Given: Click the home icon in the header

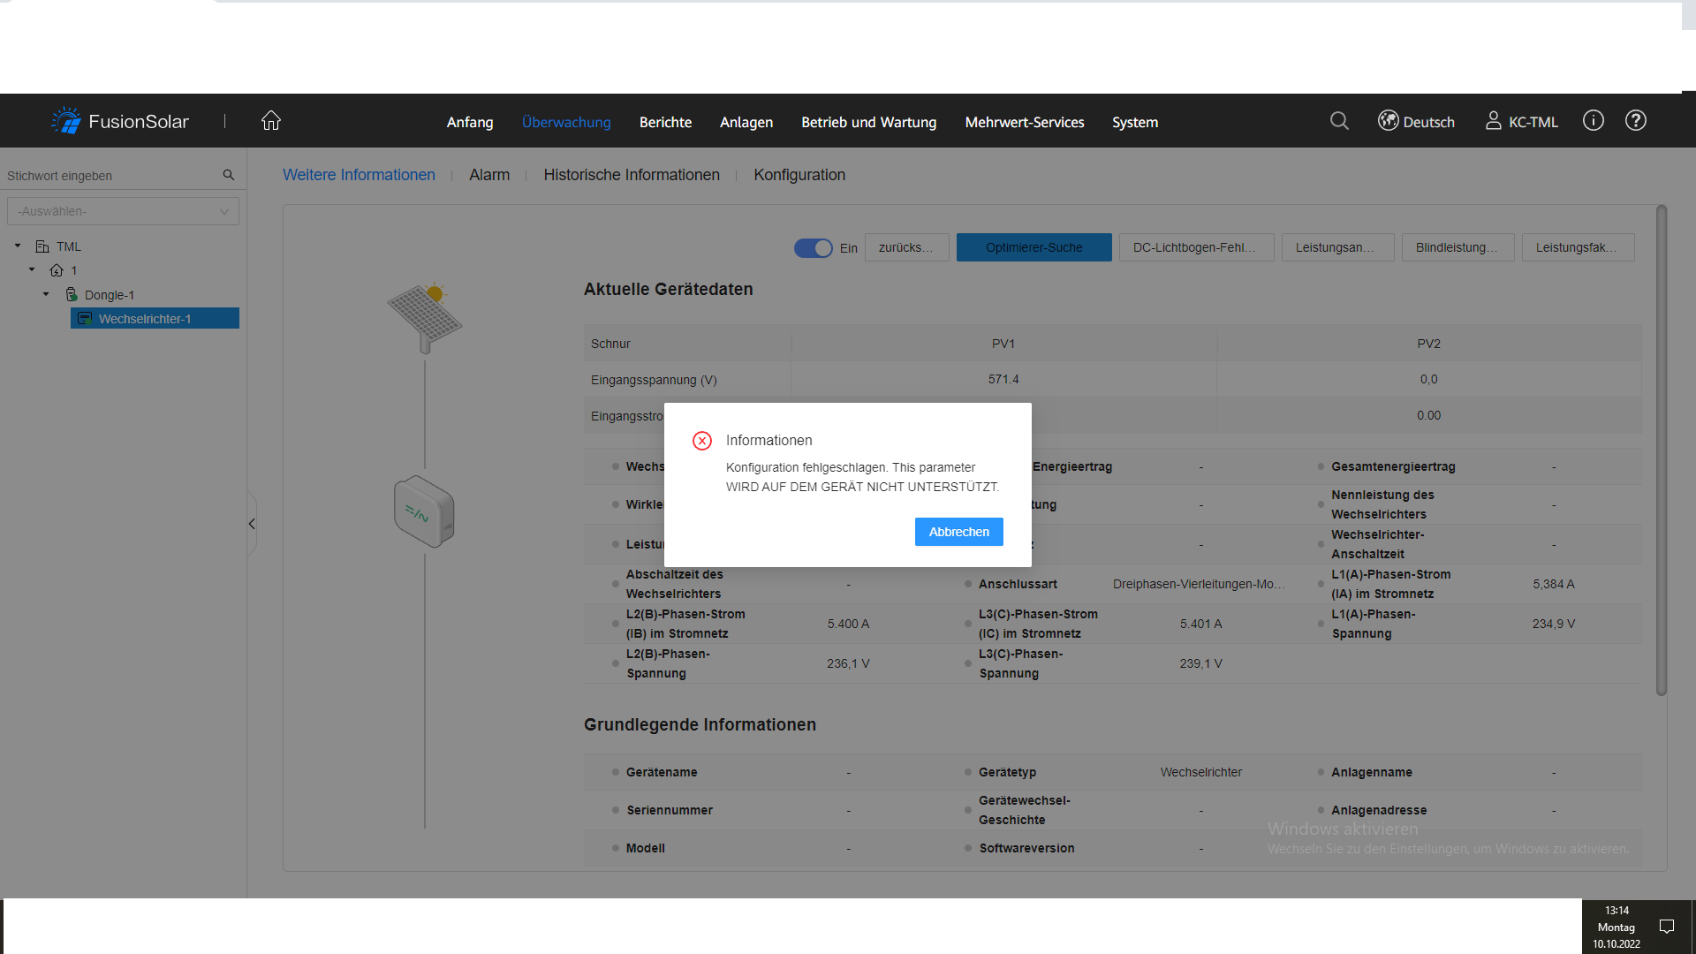Looking at the screenshot, I should click(x=270, y=121).
